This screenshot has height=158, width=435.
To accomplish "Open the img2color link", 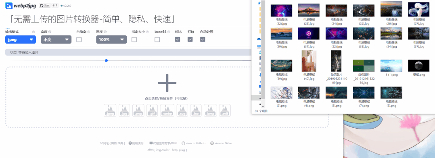I will (163, 150).
